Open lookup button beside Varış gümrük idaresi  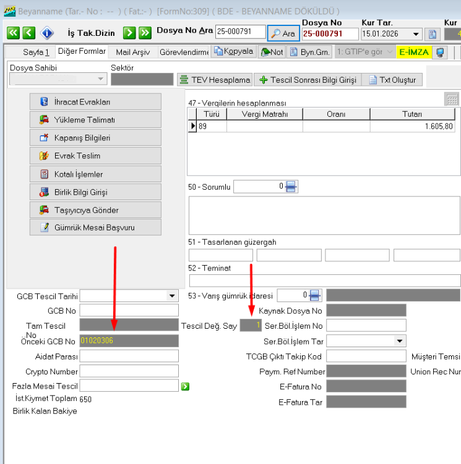click(314, 296)
